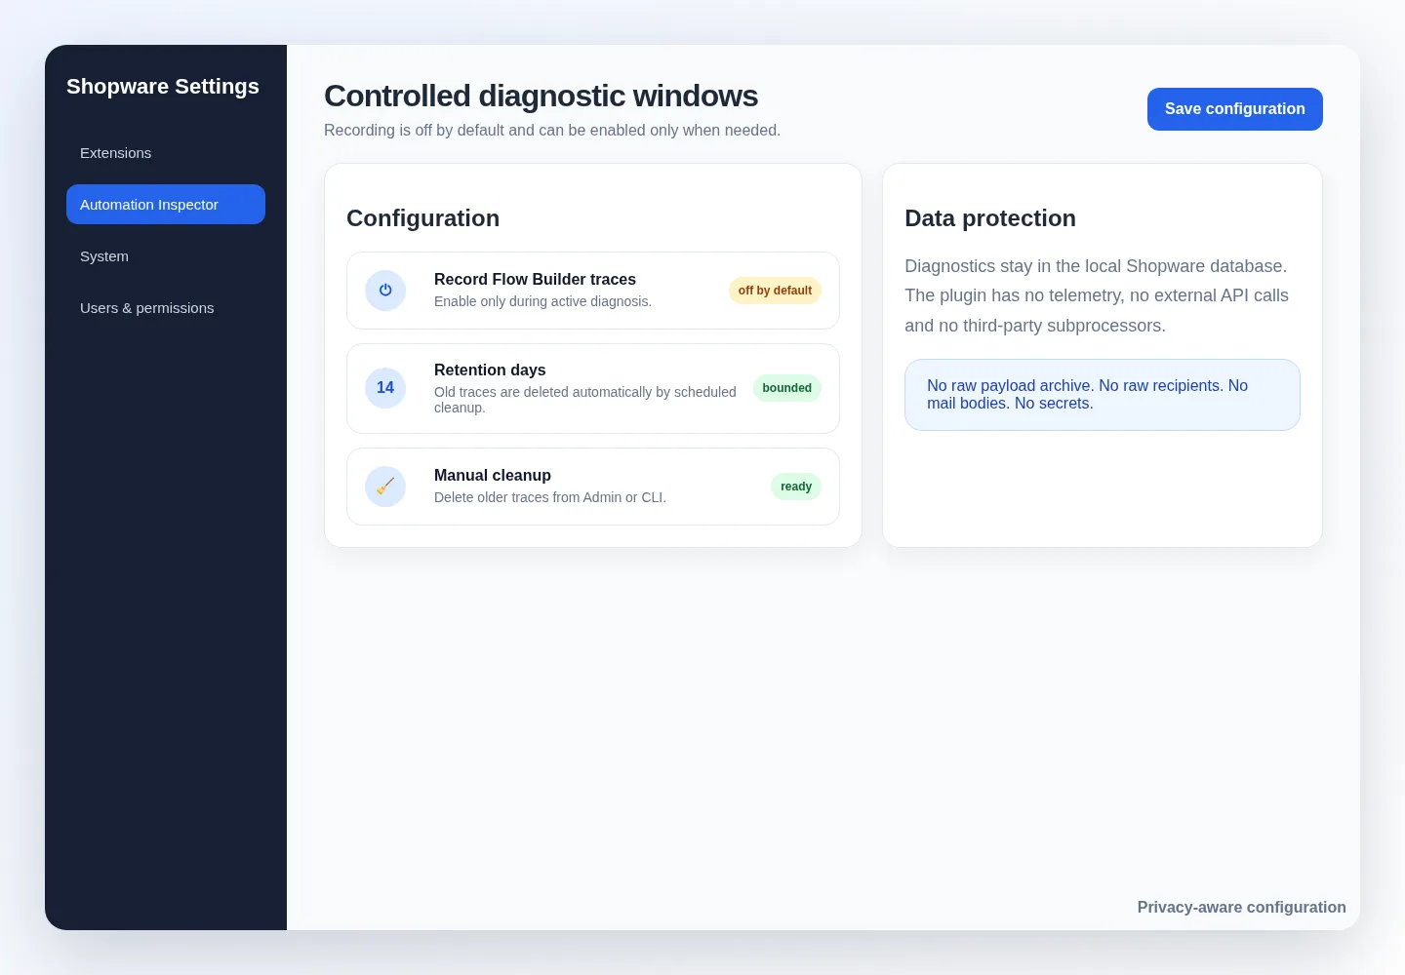Click the Shopware Settings sidebar title
The height and width of the screenshot is (975, 1405).
pos(163,86)
